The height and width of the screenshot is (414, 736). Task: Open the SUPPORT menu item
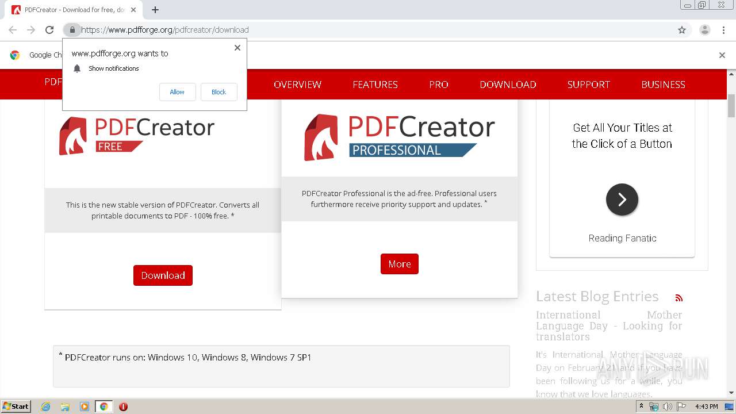[588, 85]
